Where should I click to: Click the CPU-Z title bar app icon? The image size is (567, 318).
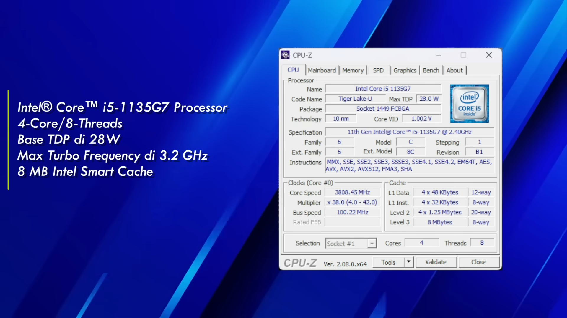click(285, 55)
